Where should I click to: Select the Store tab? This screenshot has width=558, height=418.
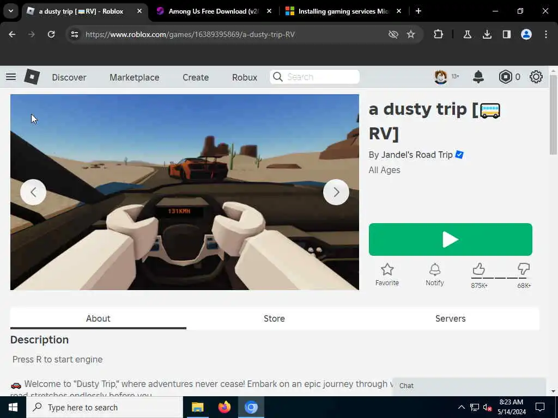[x=274, y=318]
